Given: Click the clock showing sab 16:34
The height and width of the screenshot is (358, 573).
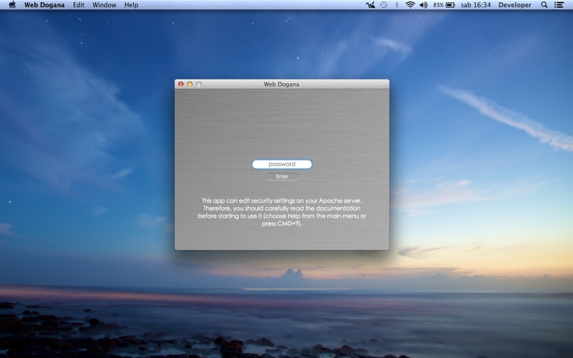Looking at the screenshot, I should (476, 5).
